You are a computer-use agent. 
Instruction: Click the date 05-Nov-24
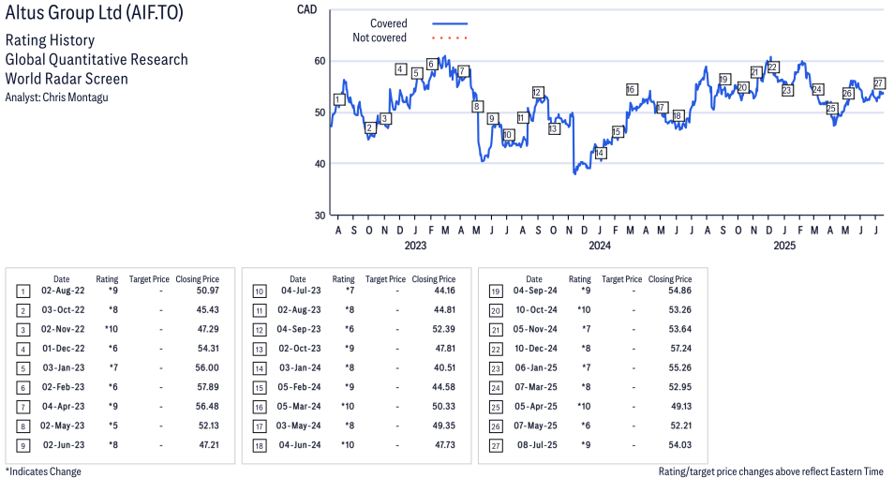(535, 329)
